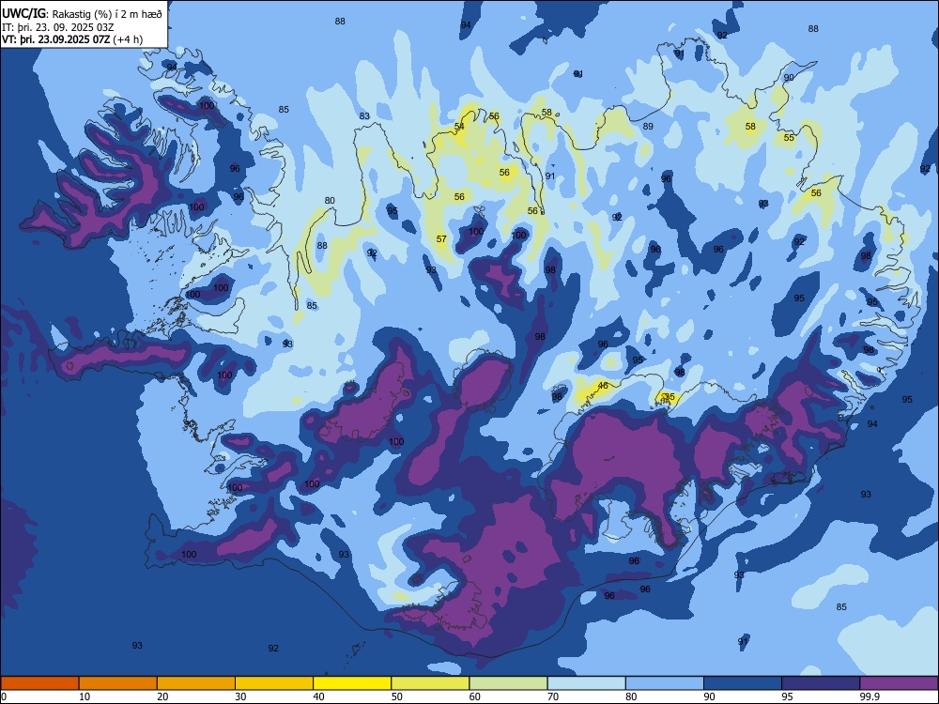Click the dark orange 0–10 legend swatch
Screen dimensions: 939x704
(x=39, y=683)
